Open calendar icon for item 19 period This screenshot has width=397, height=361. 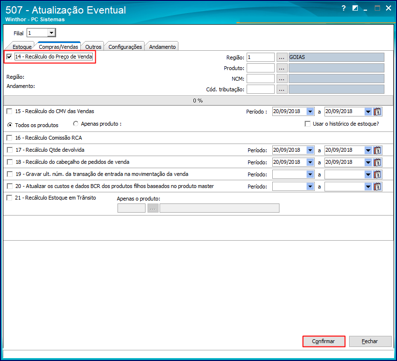[x=377, y=174]
